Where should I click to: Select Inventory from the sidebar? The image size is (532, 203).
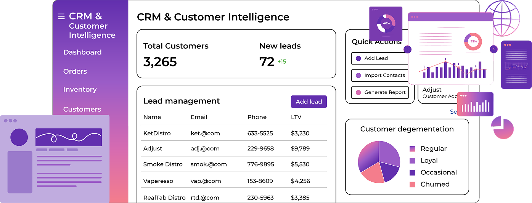coord(80,89)
